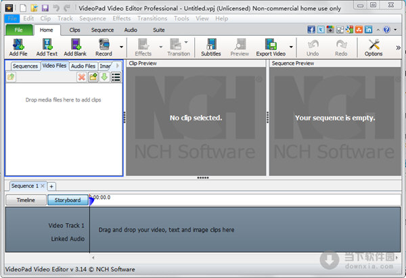Add a new sequence with plus button
The image size is (406, 278).
coord(51,186)
